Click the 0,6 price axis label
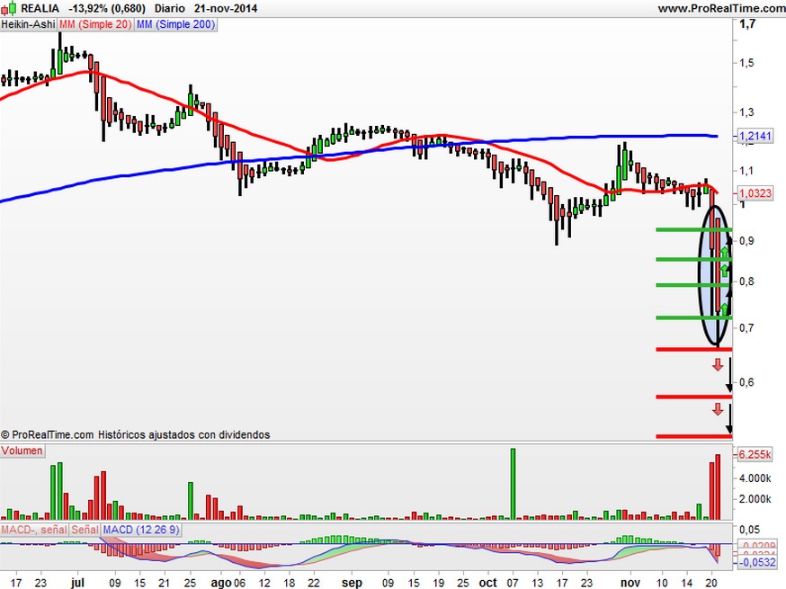 (x=746, y=382)
